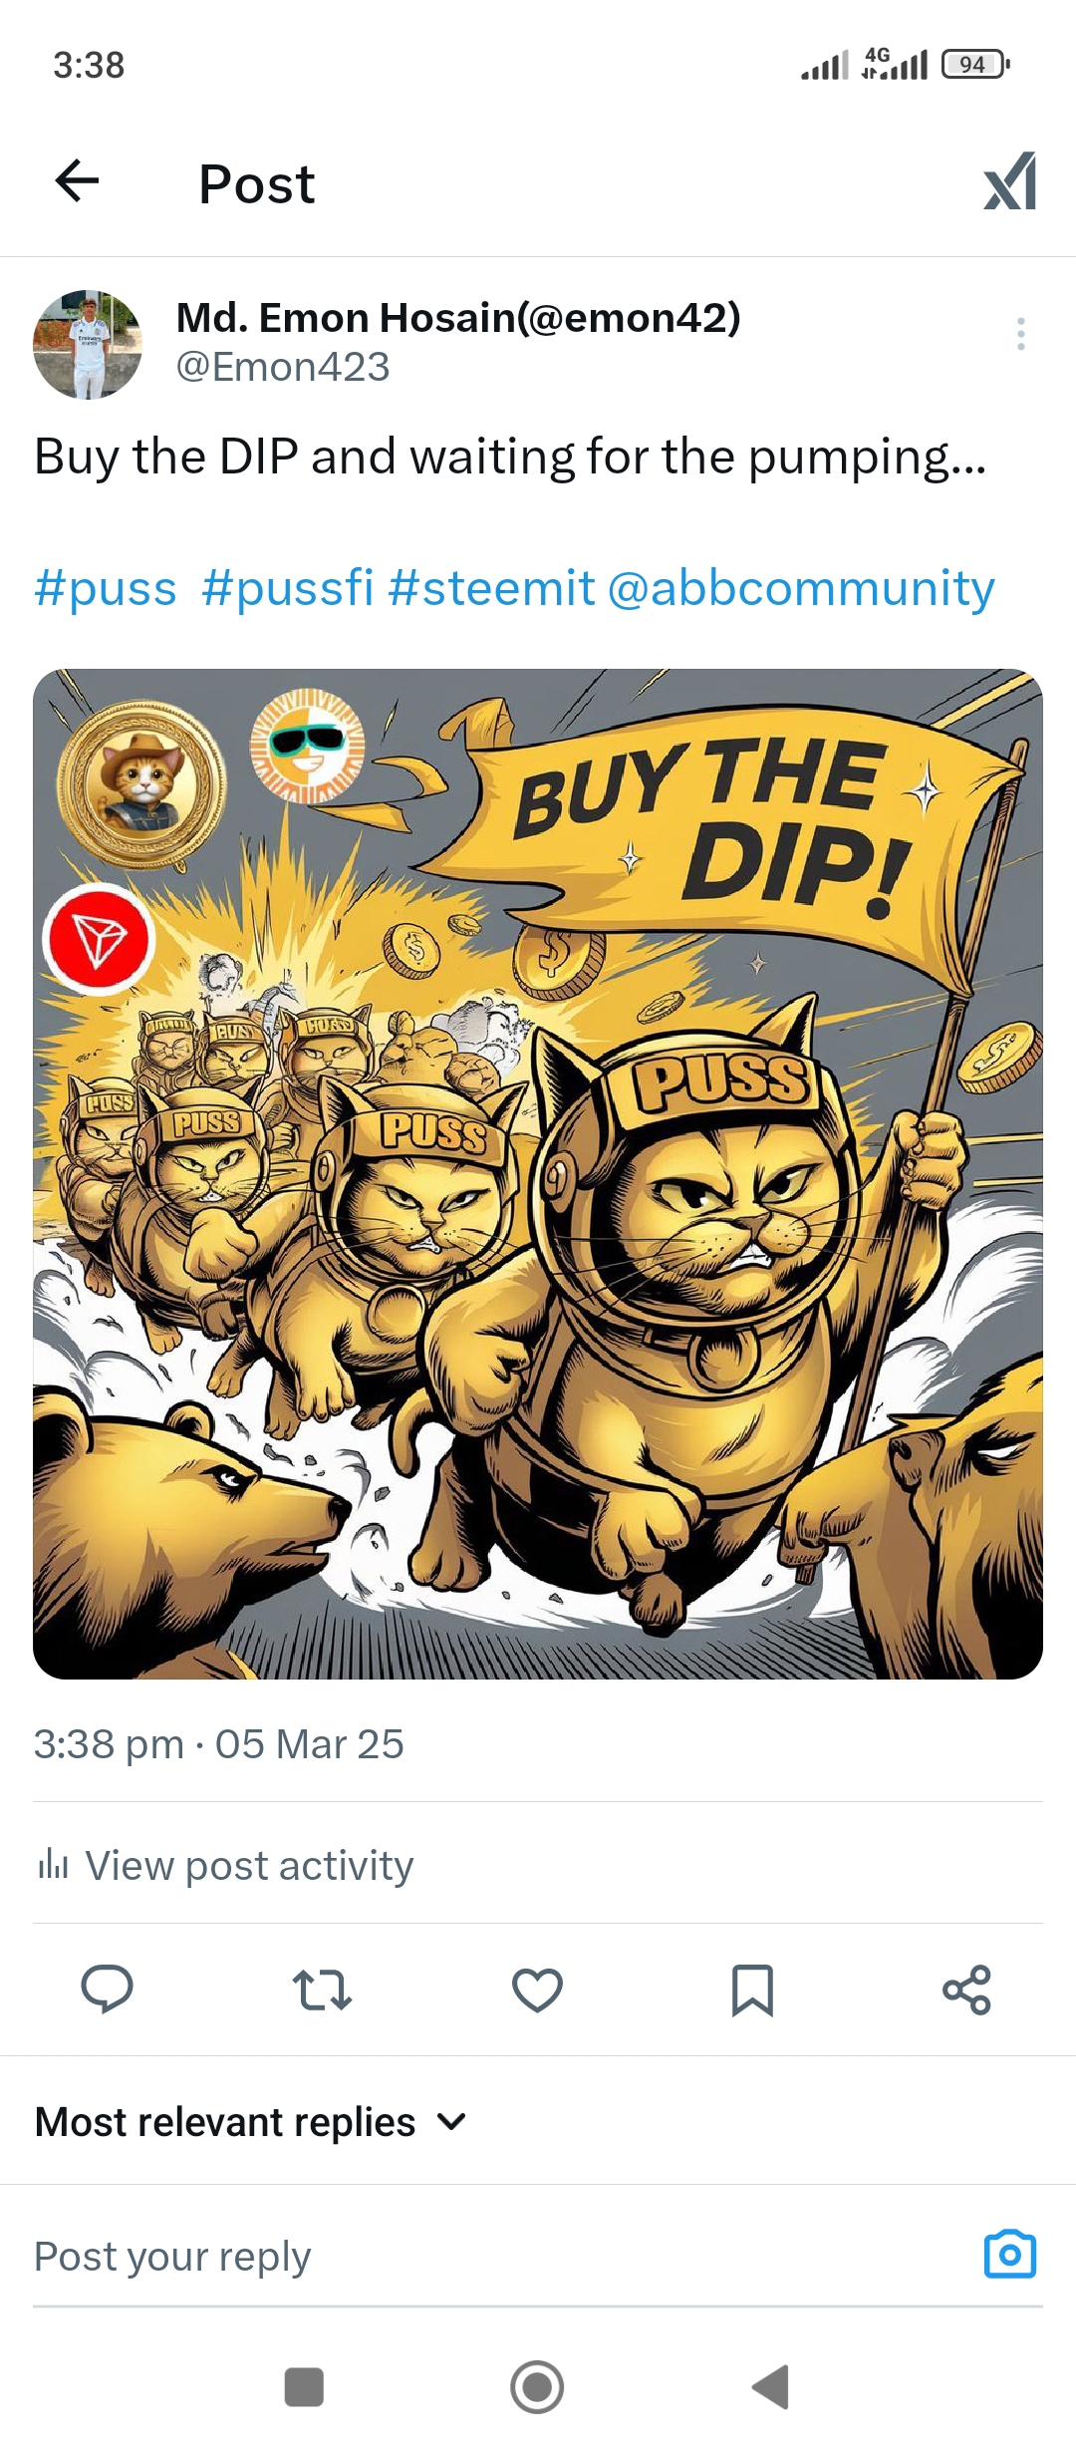Tap the back arrow icon
The width and height of the screenshot is (1076, 2452).
[77, 181]
